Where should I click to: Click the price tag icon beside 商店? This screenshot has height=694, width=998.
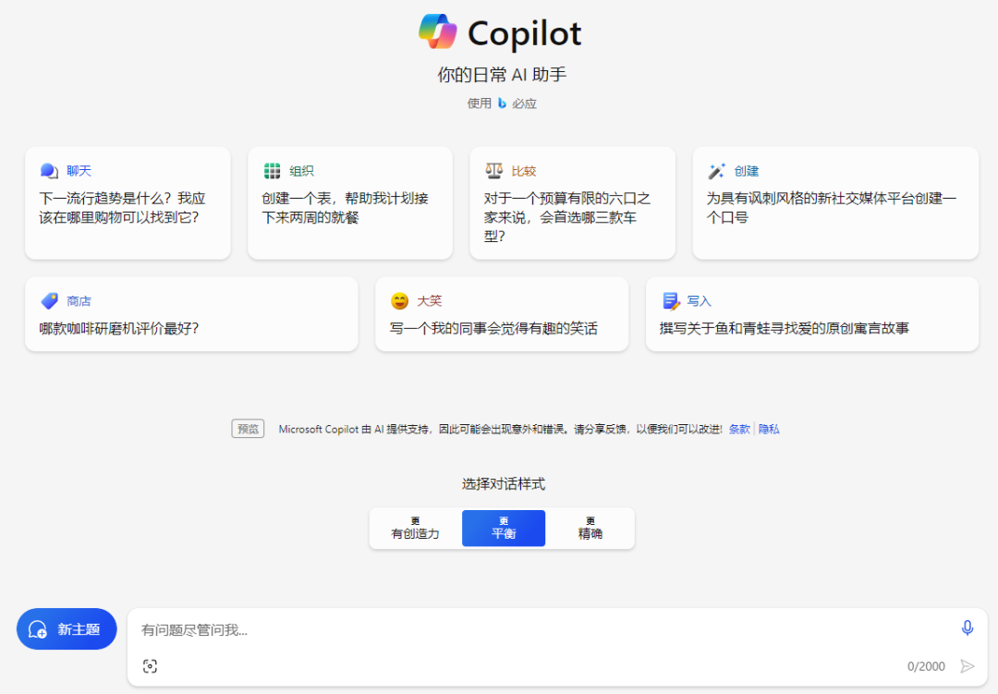pyautogui.click(x=49, y=300)
